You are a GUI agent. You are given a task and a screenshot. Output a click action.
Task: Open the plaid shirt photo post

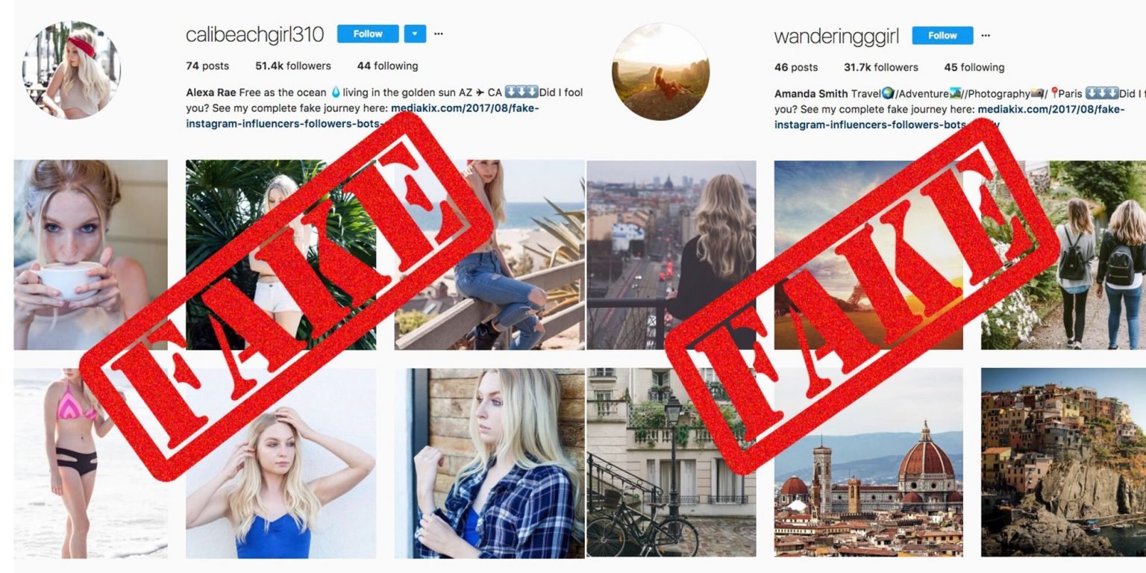point(489,463)
